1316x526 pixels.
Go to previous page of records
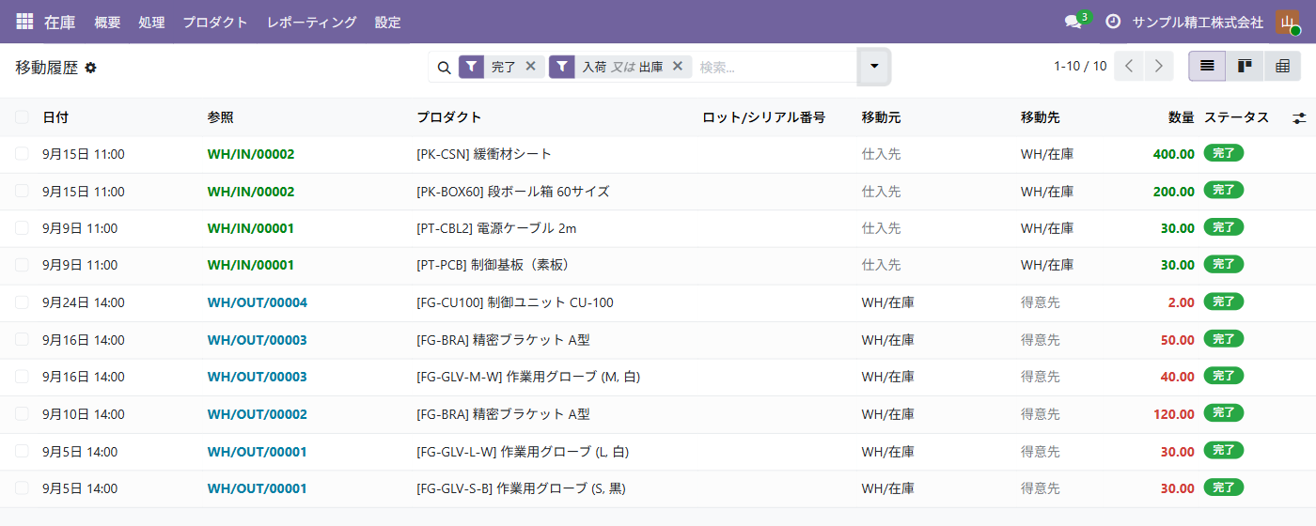pos(1130,66)
